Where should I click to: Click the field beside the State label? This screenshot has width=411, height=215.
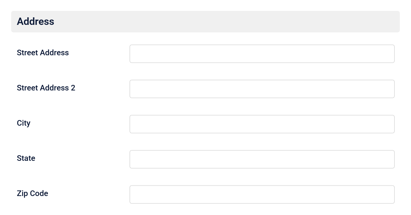click(262, 159)
